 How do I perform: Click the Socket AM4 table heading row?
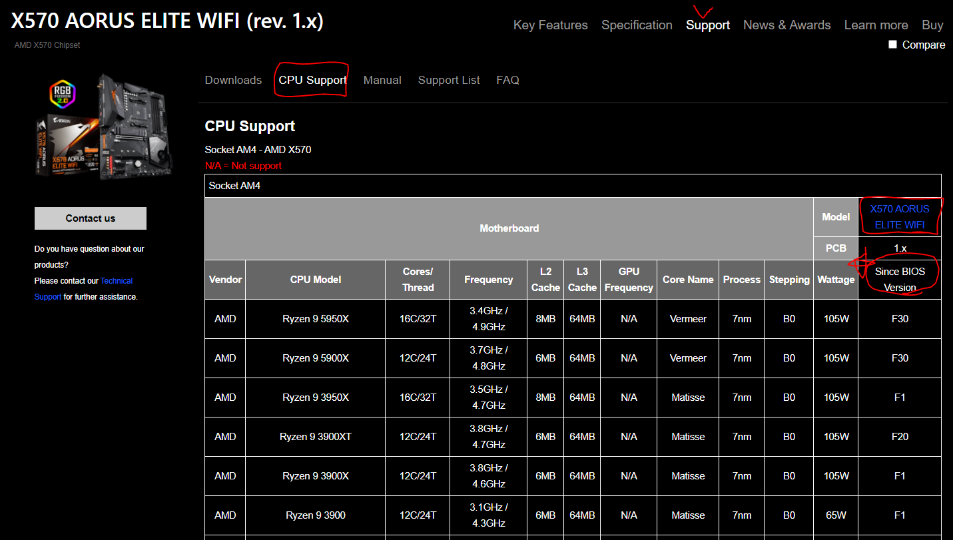pos(573,186)
